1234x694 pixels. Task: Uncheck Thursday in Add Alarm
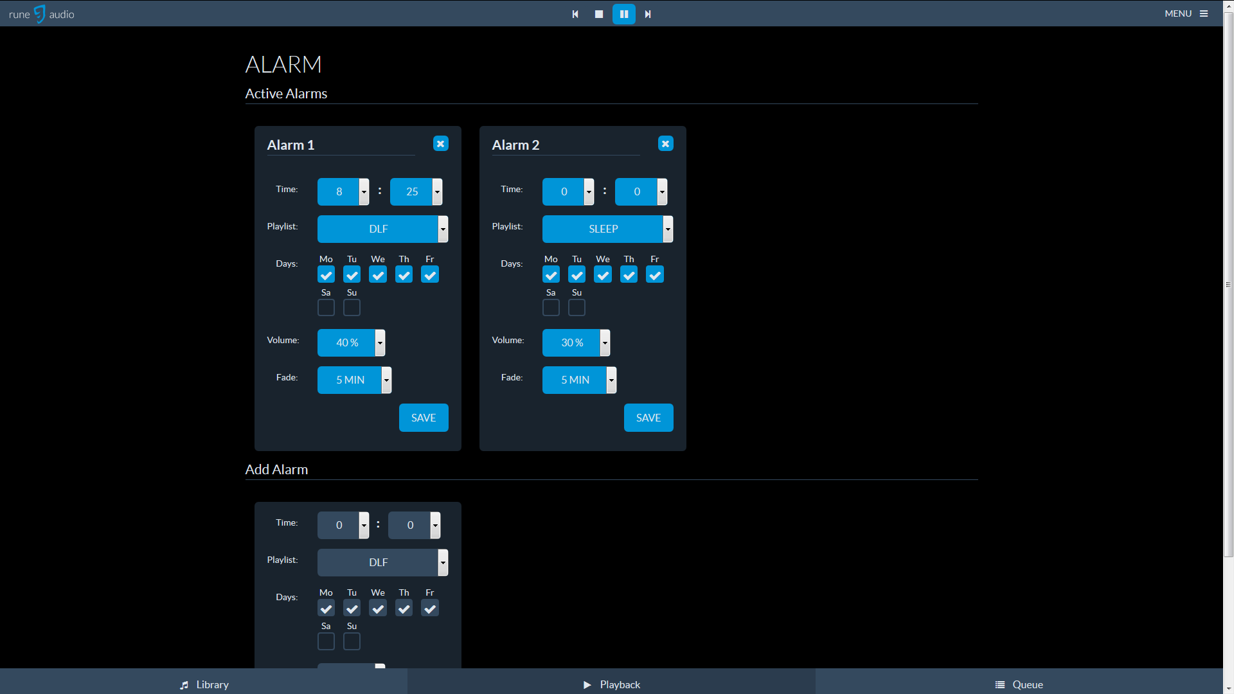404,609
